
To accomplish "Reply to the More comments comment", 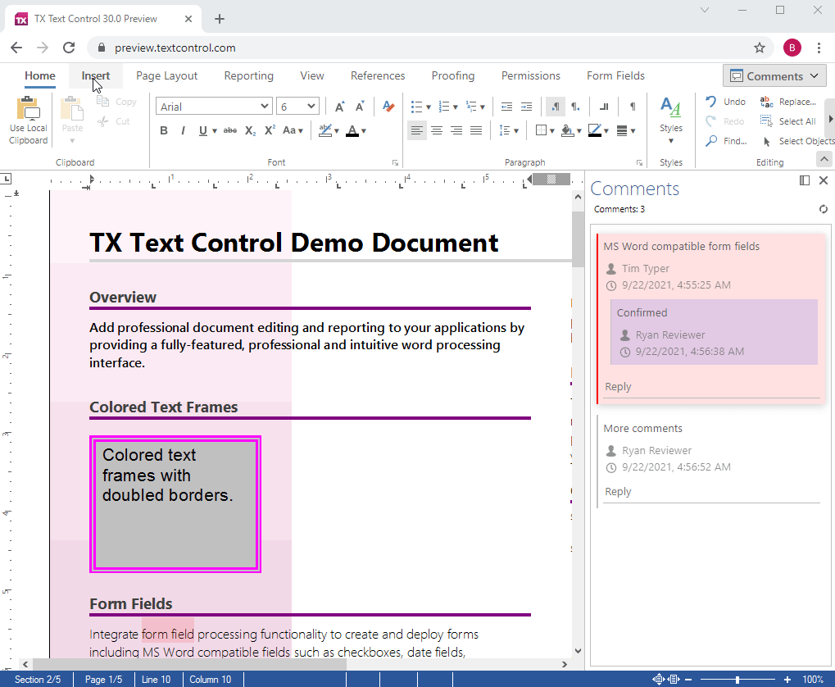I will (x=618, y=492).
